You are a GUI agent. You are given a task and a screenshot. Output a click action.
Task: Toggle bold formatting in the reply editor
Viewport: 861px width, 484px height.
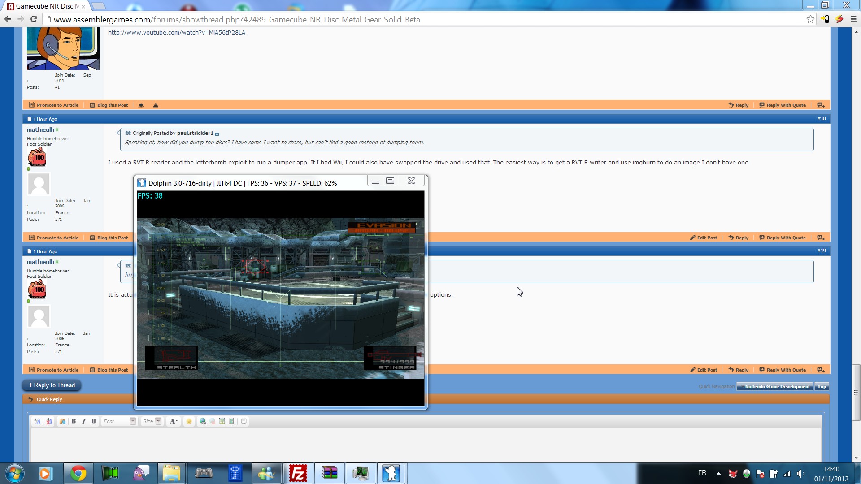coord(74,421)
